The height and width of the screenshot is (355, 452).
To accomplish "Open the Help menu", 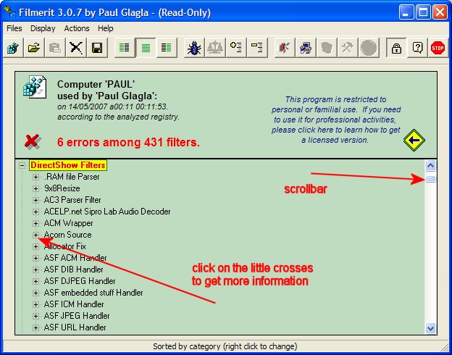I will (x=106, y=28).
